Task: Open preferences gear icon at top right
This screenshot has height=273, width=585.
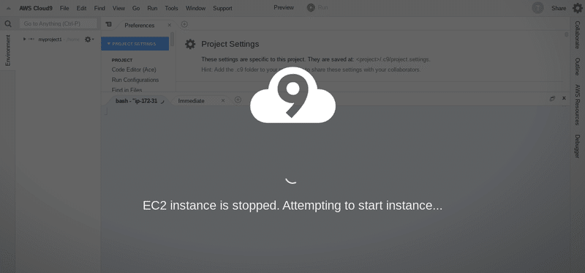Action: pyautogui.click(x=578, y=8)
